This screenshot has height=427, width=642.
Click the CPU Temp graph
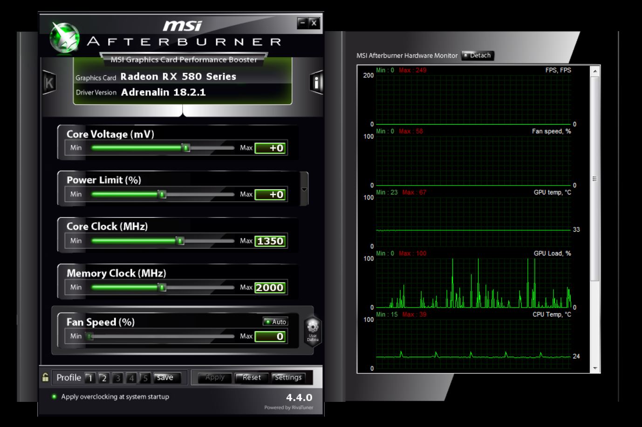point(473,344)
